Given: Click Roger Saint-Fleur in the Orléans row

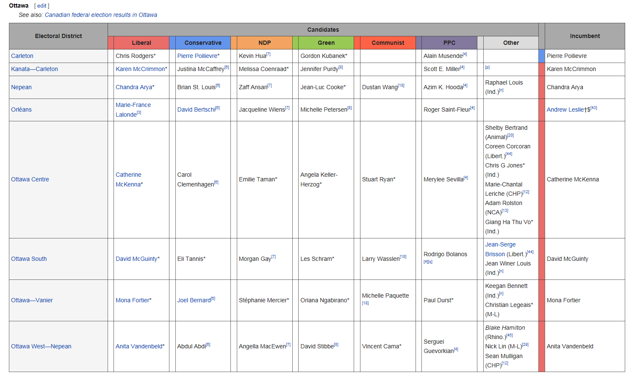Looking at the screenshot, I should pos(447,109).
